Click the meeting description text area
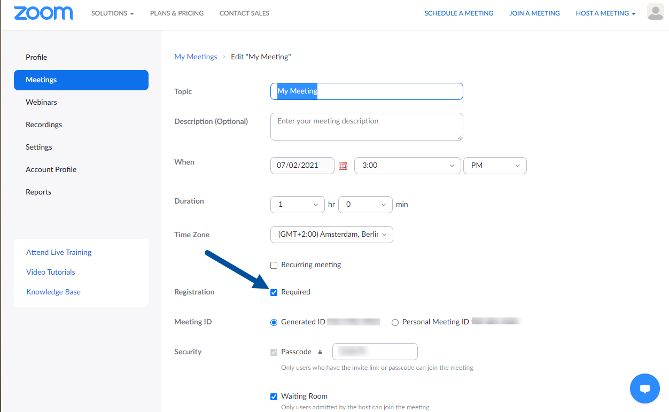This screenshot has width=669, height=412. tap(367, 127)
